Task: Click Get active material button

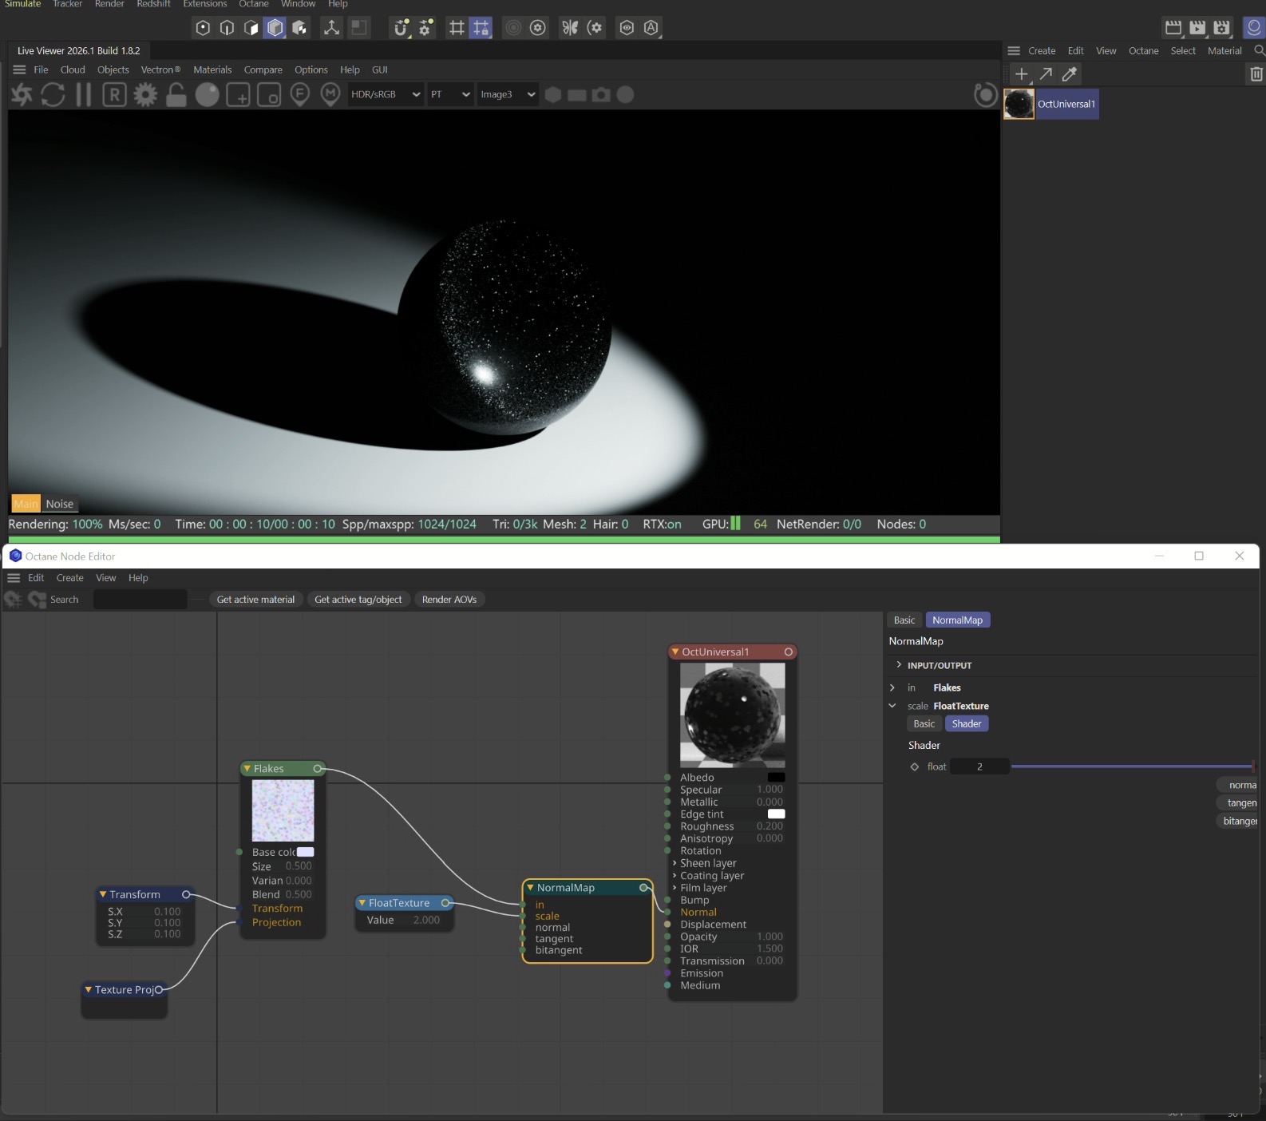Action: 255,600
